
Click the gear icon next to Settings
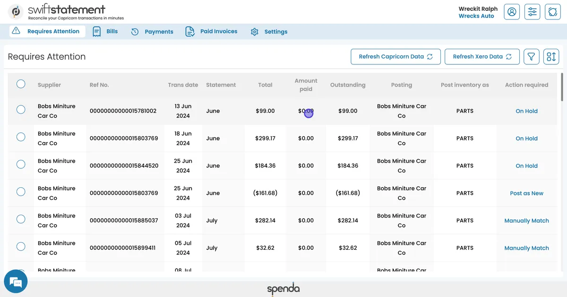click(254, 32)
